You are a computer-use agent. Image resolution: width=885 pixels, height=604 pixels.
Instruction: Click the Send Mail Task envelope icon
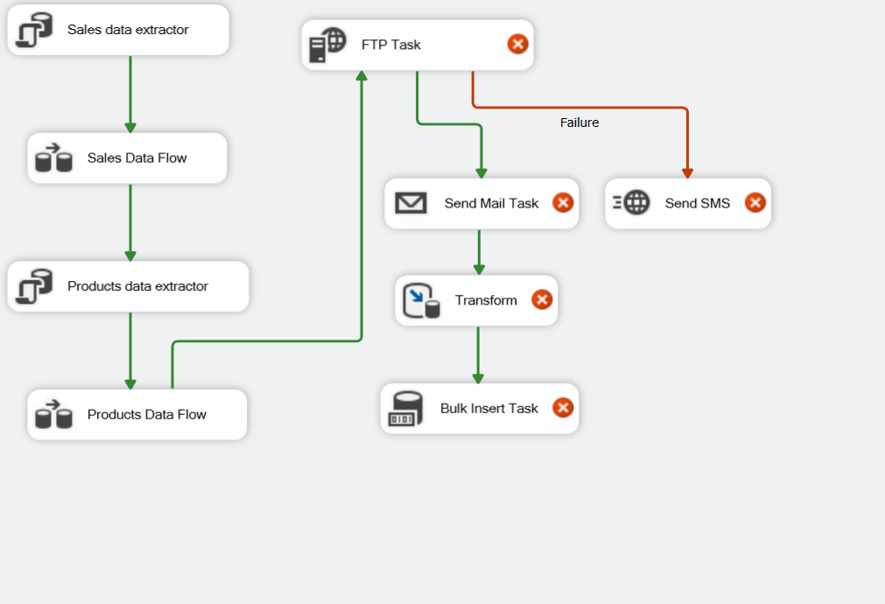pyautogui.click(x=411, y=203)
